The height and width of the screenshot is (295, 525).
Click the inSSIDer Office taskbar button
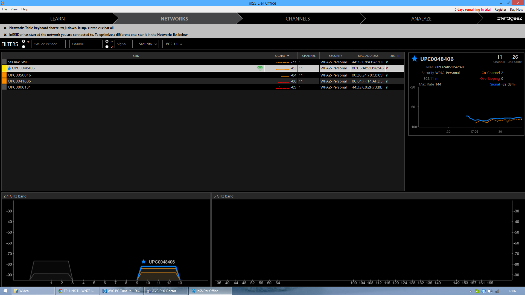[210, 291]
